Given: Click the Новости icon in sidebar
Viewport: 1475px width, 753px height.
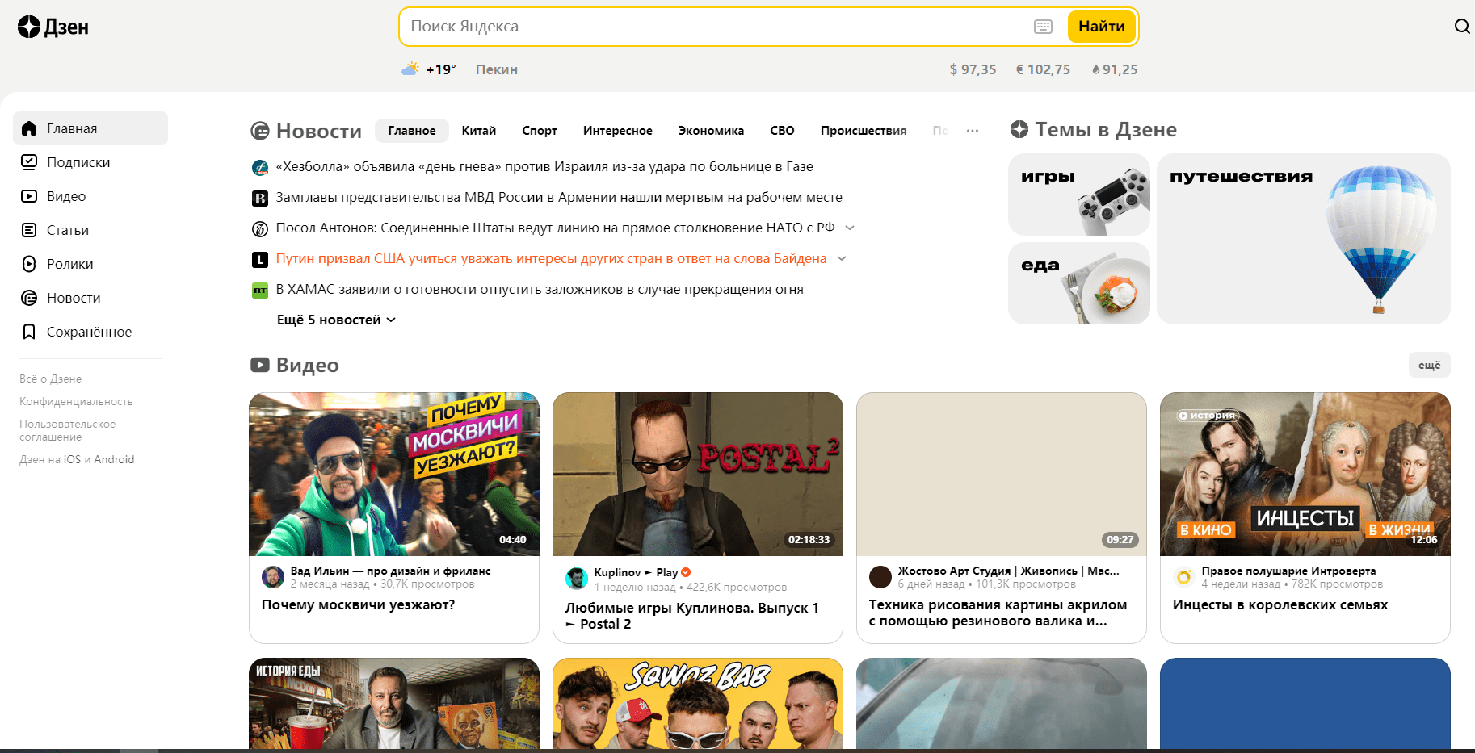Looking at the screenshot, I should pyautogui.click(x=29, y=298).
